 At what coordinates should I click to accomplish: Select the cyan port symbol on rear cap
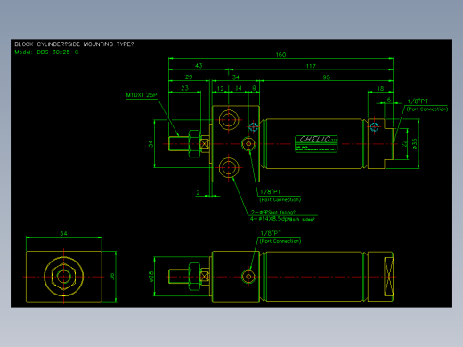(x=374, y=127)
